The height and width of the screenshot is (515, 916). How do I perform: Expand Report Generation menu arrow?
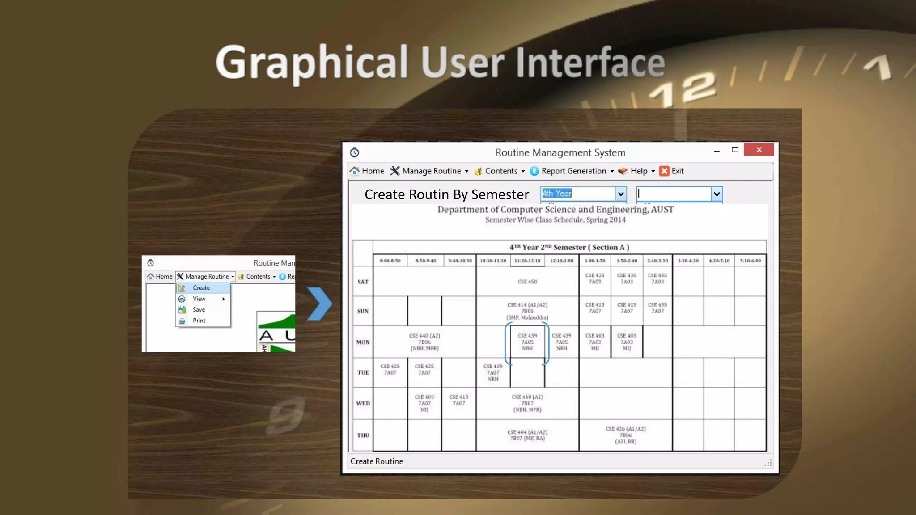click(x=612, y=171)
